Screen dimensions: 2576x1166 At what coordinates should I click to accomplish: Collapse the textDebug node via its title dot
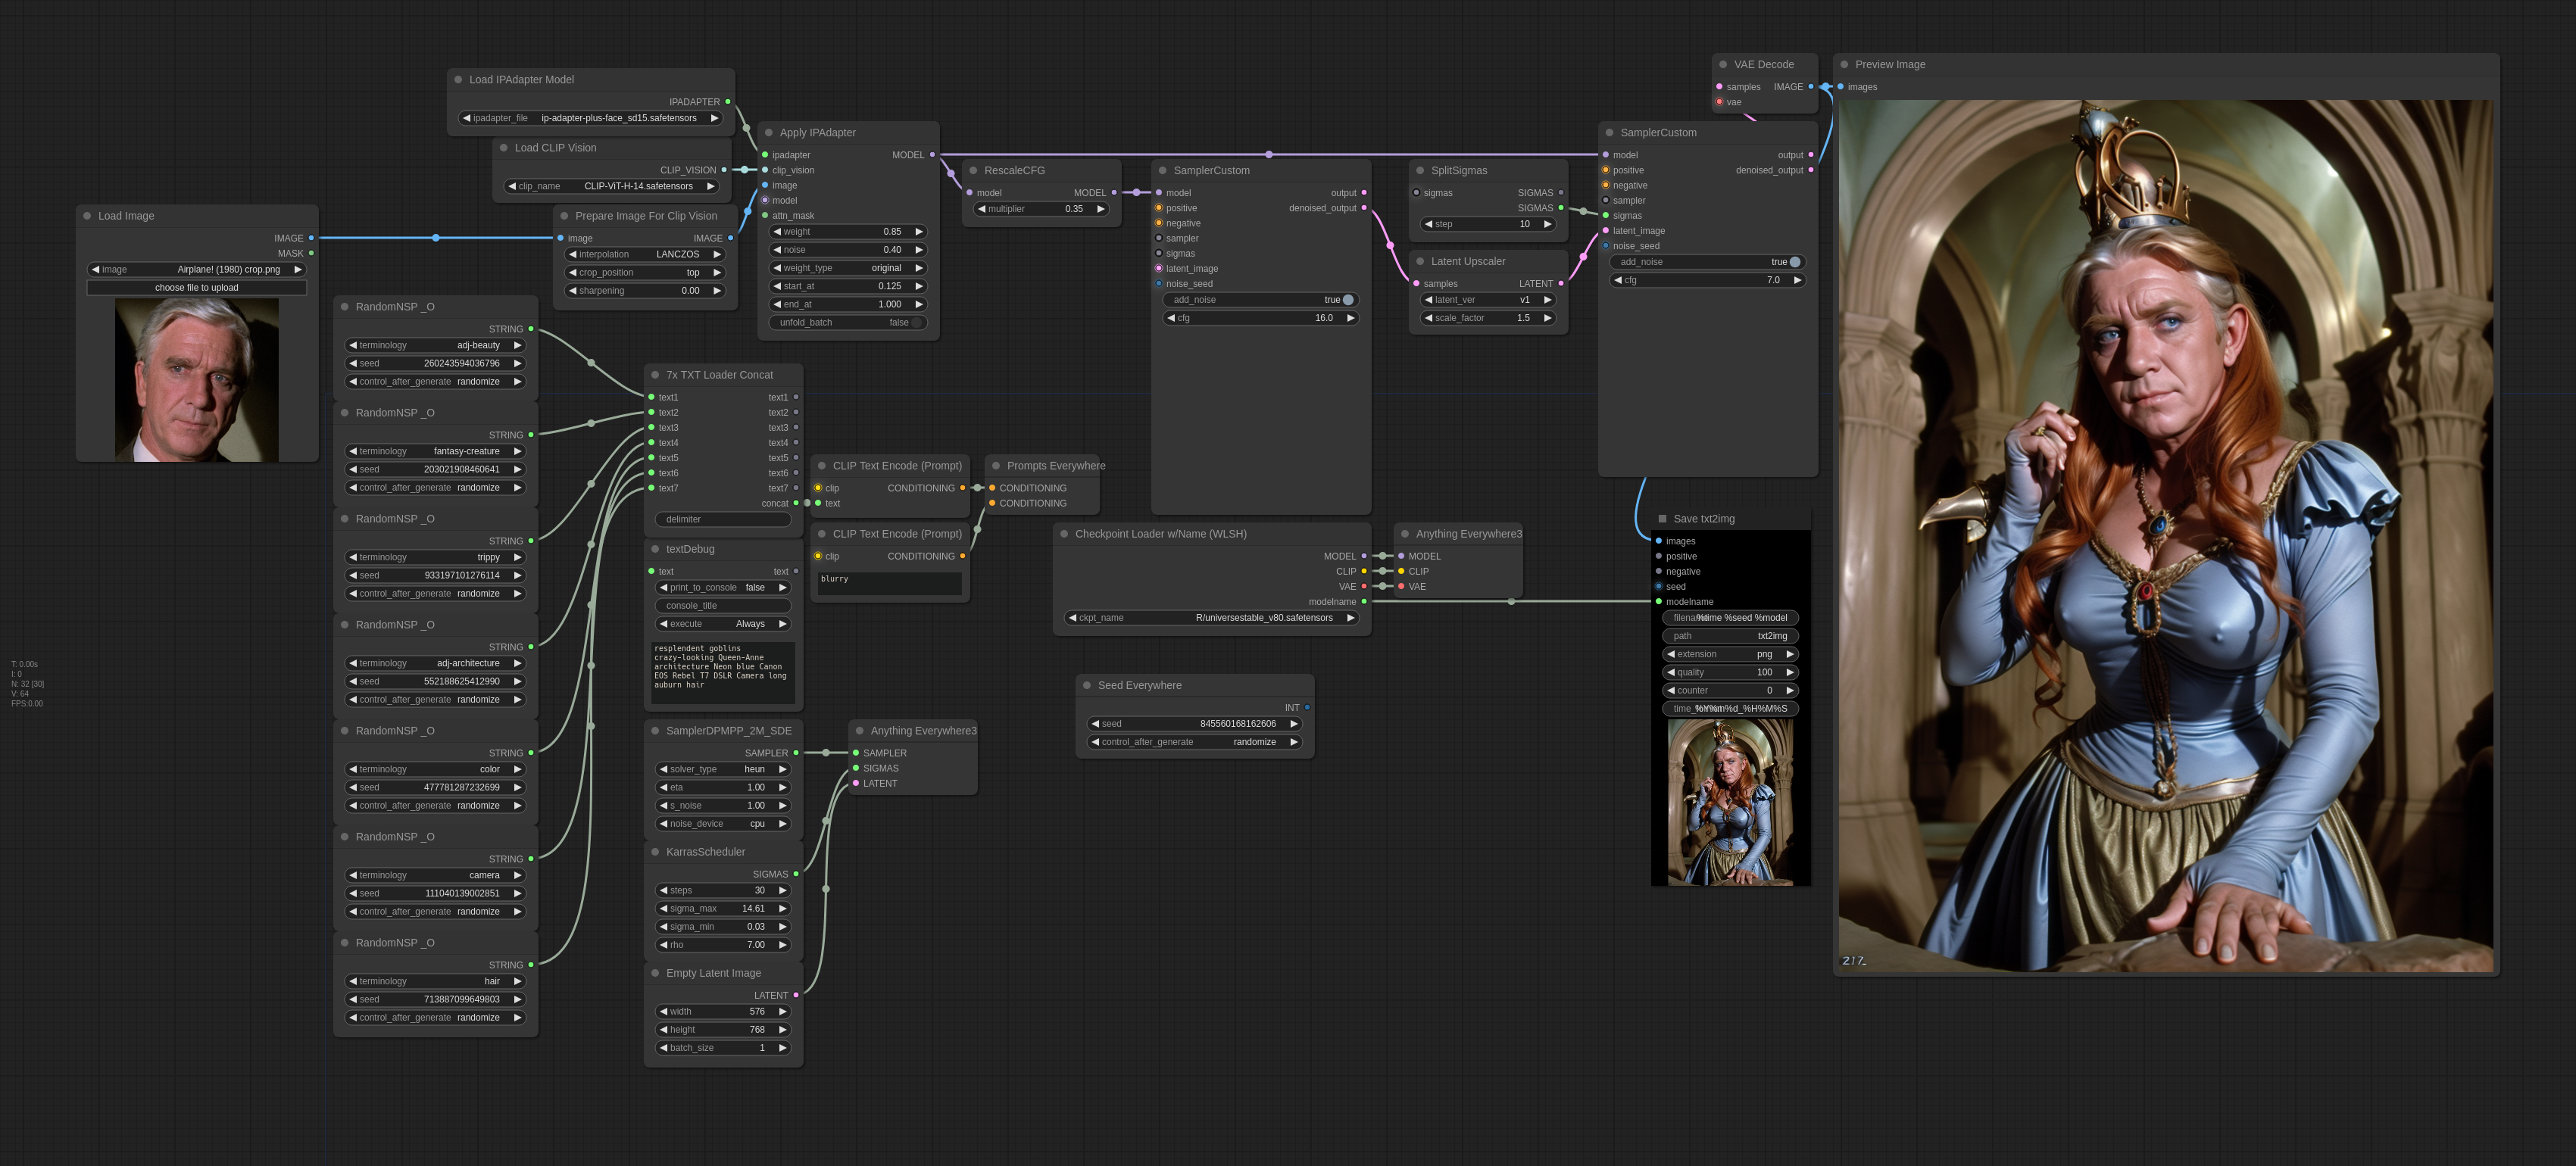point(655,550)
